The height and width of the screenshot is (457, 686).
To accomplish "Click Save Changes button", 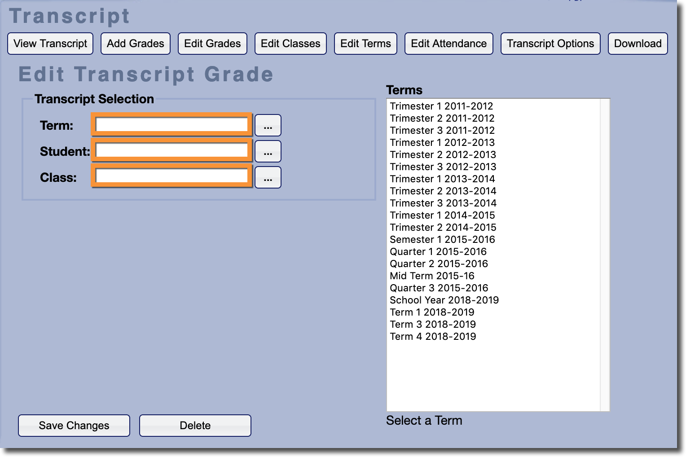I will coord(74,425).
